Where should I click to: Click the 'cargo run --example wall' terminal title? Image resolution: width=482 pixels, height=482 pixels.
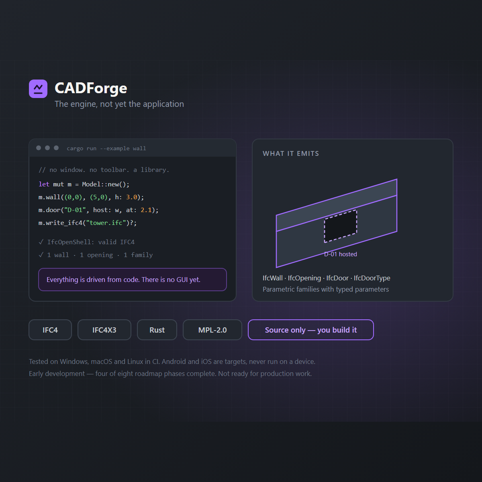tap(106, 148)
